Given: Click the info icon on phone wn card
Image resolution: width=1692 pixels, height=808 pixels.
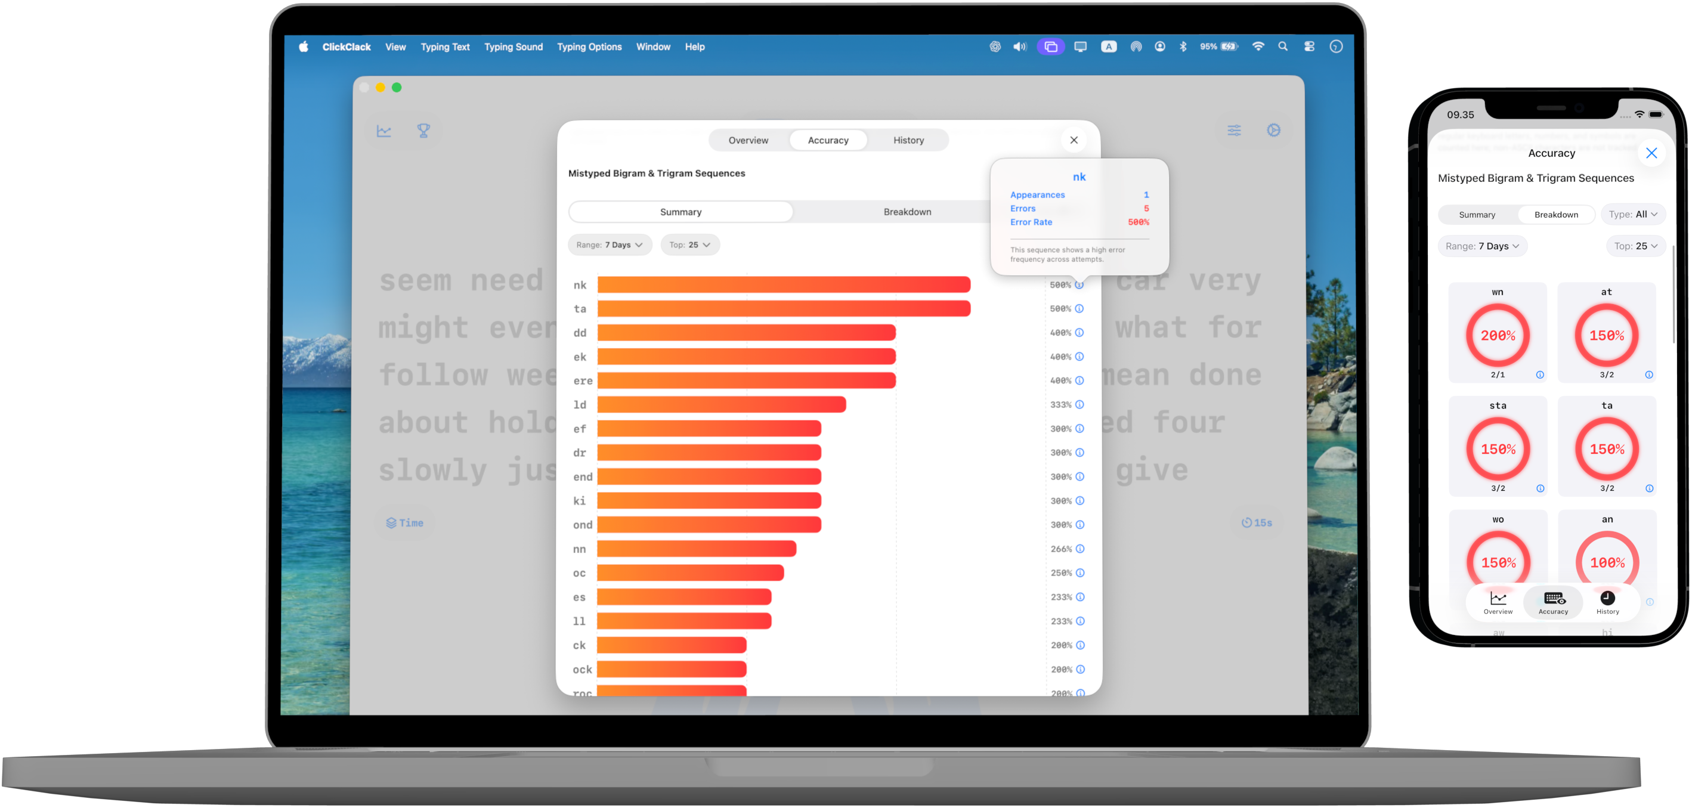Looking at the screenshot, I should click(x=1539, y=375).
